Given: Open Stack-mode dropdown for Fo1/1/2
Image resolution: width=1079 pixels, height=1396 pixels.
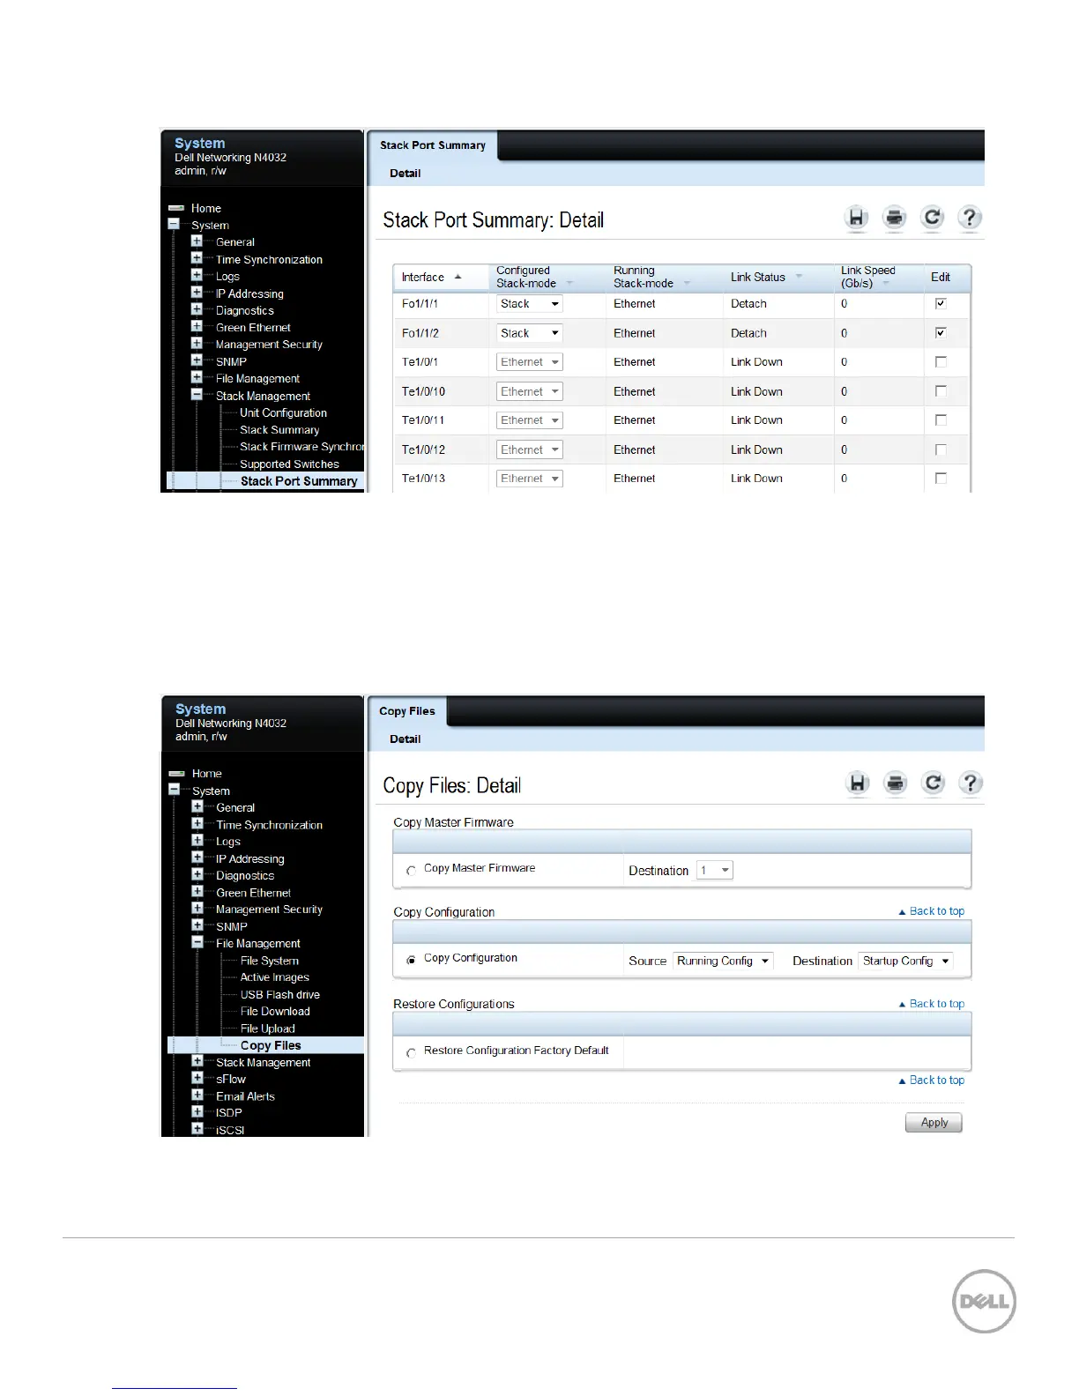Looking at the screenshot, I should (529, 333).
